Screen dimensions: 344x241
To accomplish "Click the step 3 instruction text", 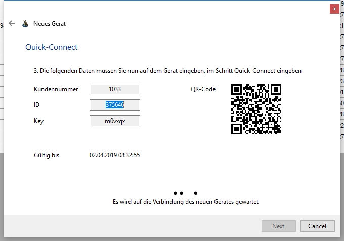I will click(x=171, y=71).
